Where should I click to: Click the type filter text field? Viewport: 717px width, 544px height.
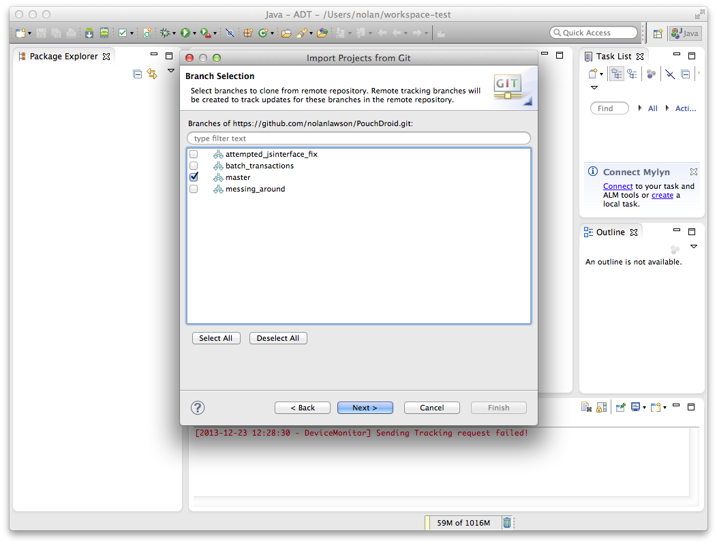(358, 138)
